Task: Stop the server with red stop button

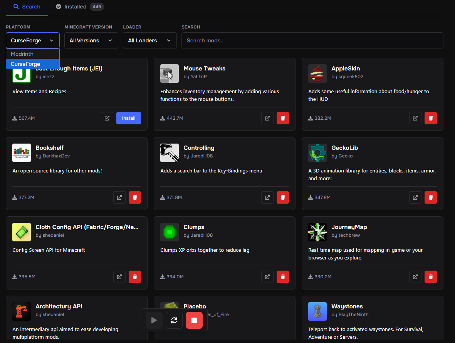Action: (194, 320)
